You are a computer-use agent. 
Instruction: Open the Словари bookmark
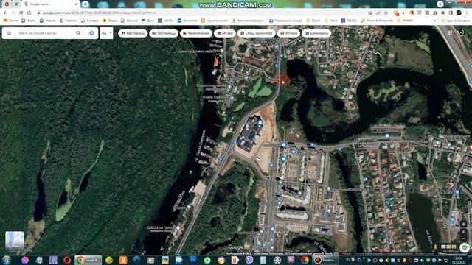click(90, 21)
